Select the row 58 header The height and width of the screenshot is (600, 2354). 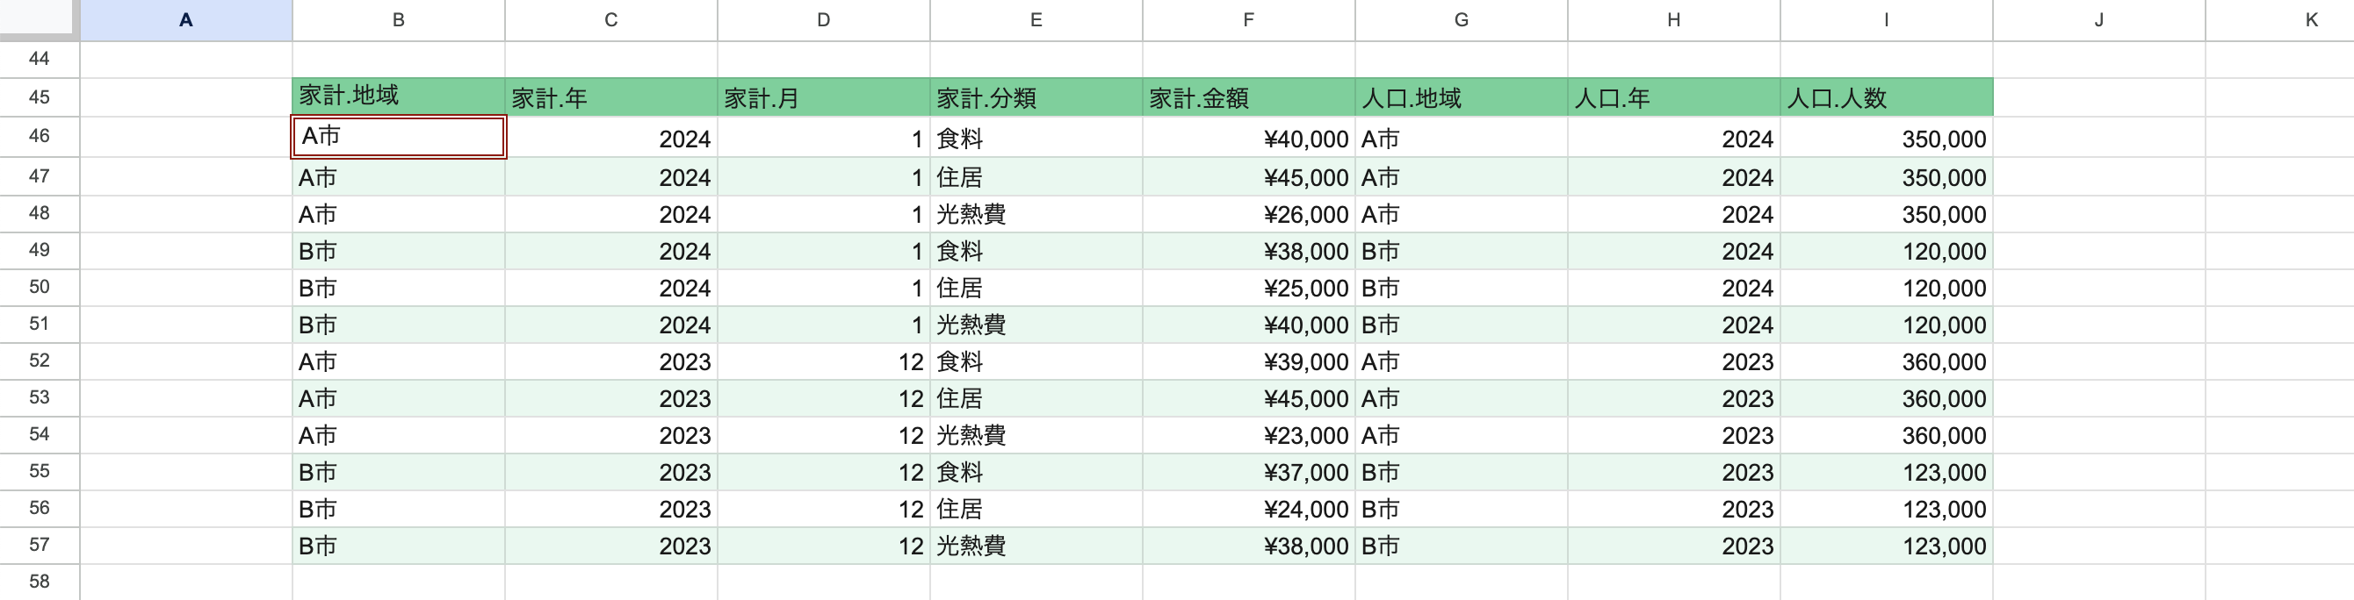(x=40, y=582)
